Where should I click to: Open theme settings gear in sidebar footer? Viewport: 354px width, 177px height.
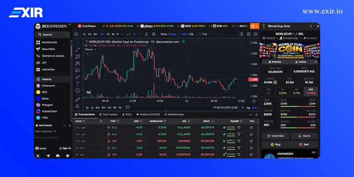(x=67, y=155)
